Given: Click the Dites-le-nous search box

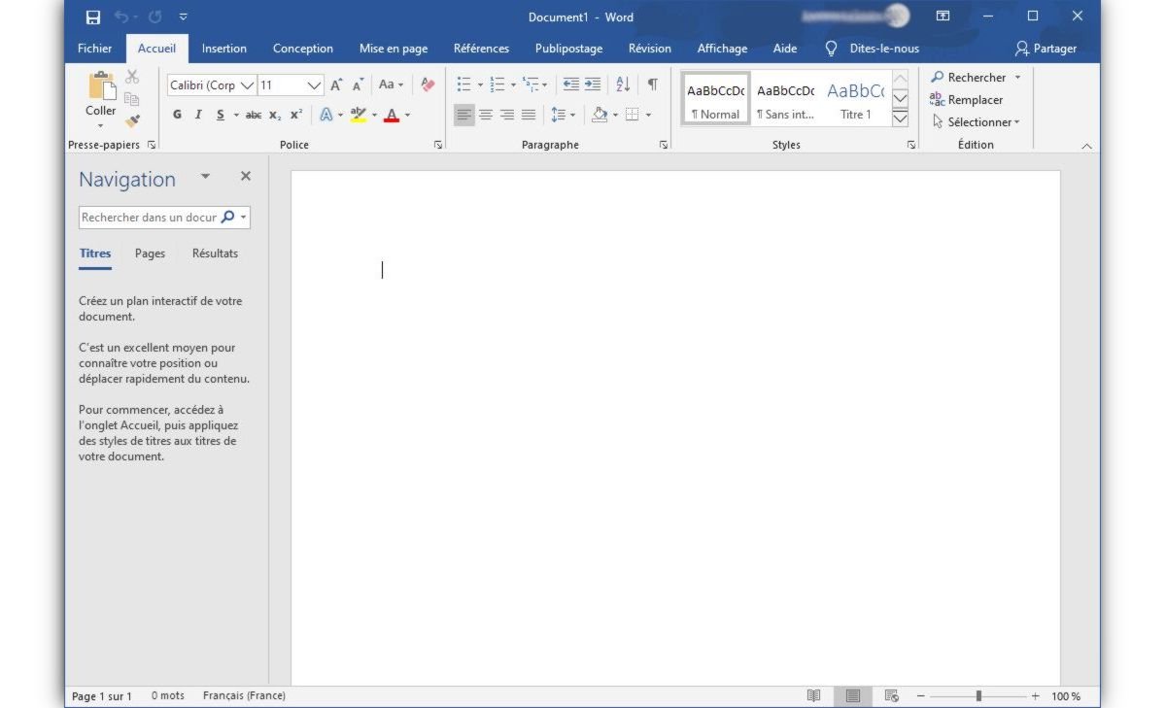Looking at the screenshot, I should 872,49.
